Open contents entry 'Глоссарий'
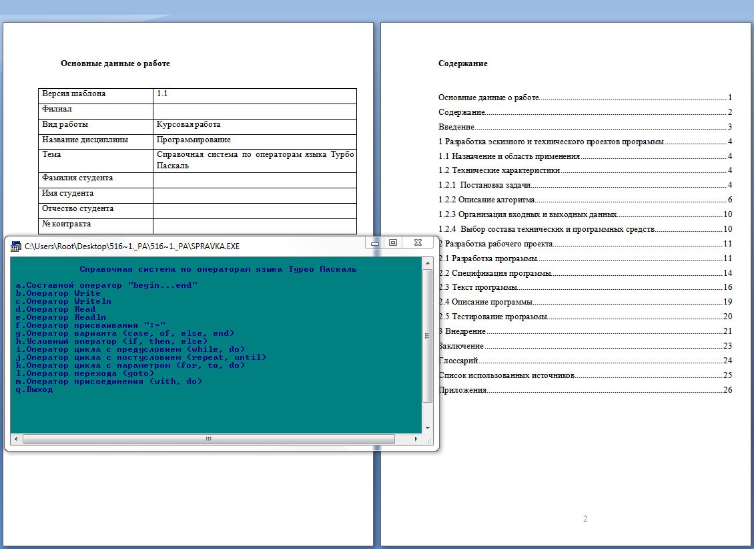Image resolution: width=754 pixels, height=549 pixels. pyautogui.click(x=586, y=361)
